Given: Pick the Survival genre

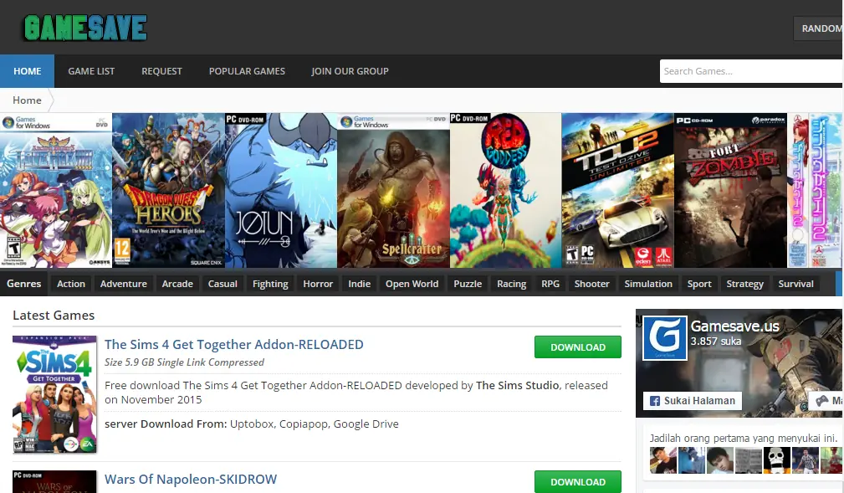Looking at the screenshot, I should click(795, 284).
